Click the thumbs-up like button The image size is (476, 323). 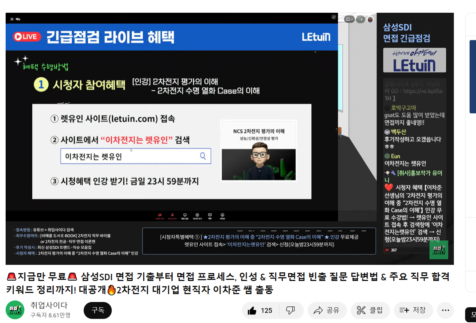260,310
